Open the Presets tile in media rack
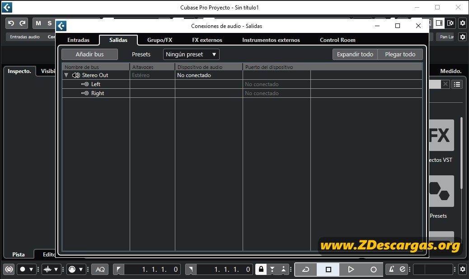 point(441,191)
